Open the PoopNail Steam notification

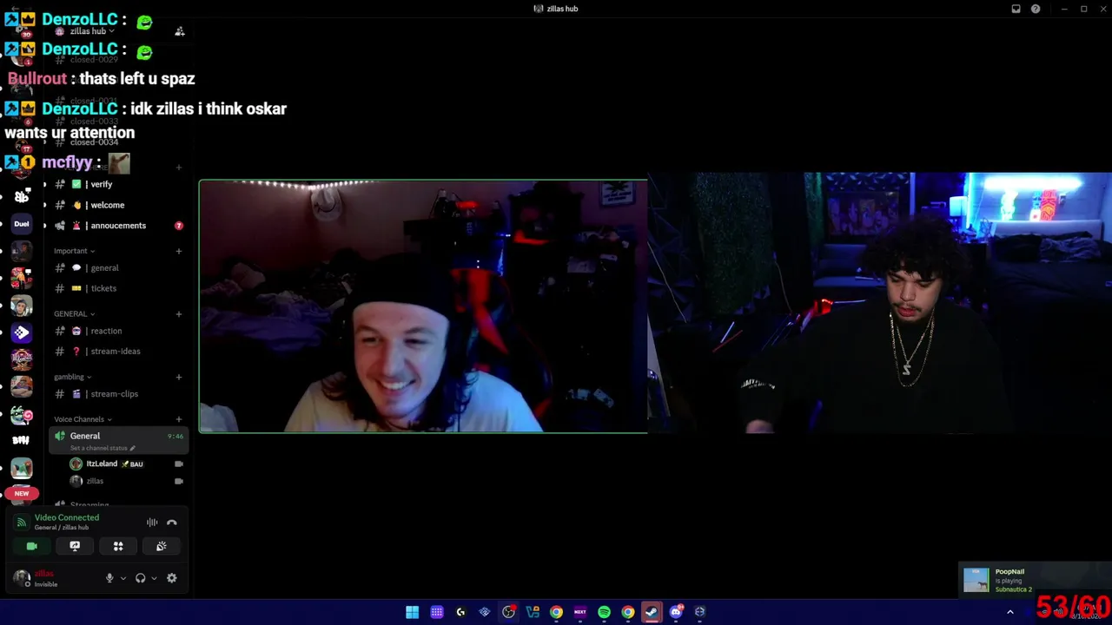(1034, 580)
